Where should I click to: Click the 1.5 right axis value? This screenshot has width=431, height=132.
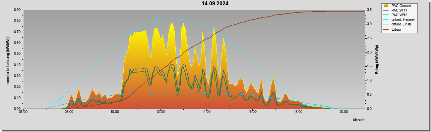pos(369,66)
